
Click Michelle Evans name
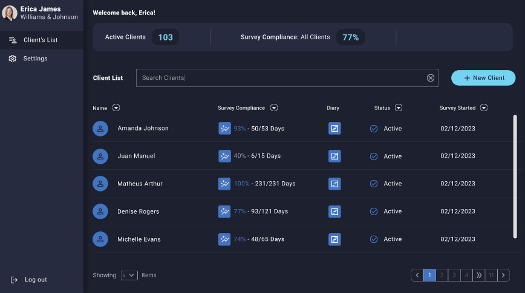pyautogui.click(x=139, y=239)
